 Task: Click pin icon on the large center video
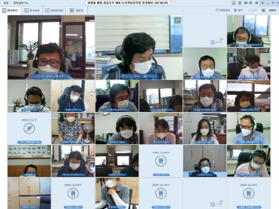point(177,20)
